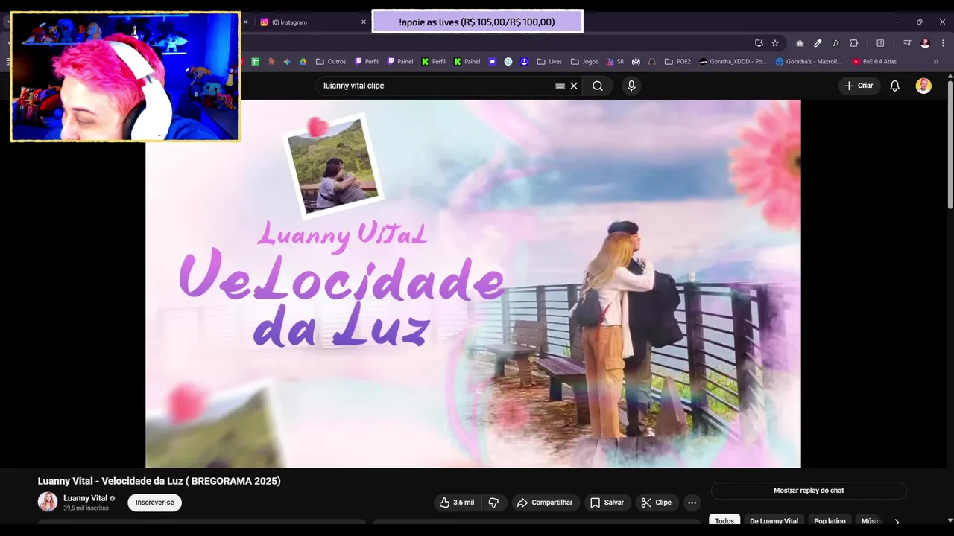
Task: Open the Lives bookmarks folder
Action: click(549, 62)
